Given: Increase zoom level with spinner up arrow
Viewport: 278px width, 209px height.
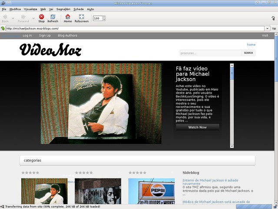Looking at the screenshot, I should point(104,17).
